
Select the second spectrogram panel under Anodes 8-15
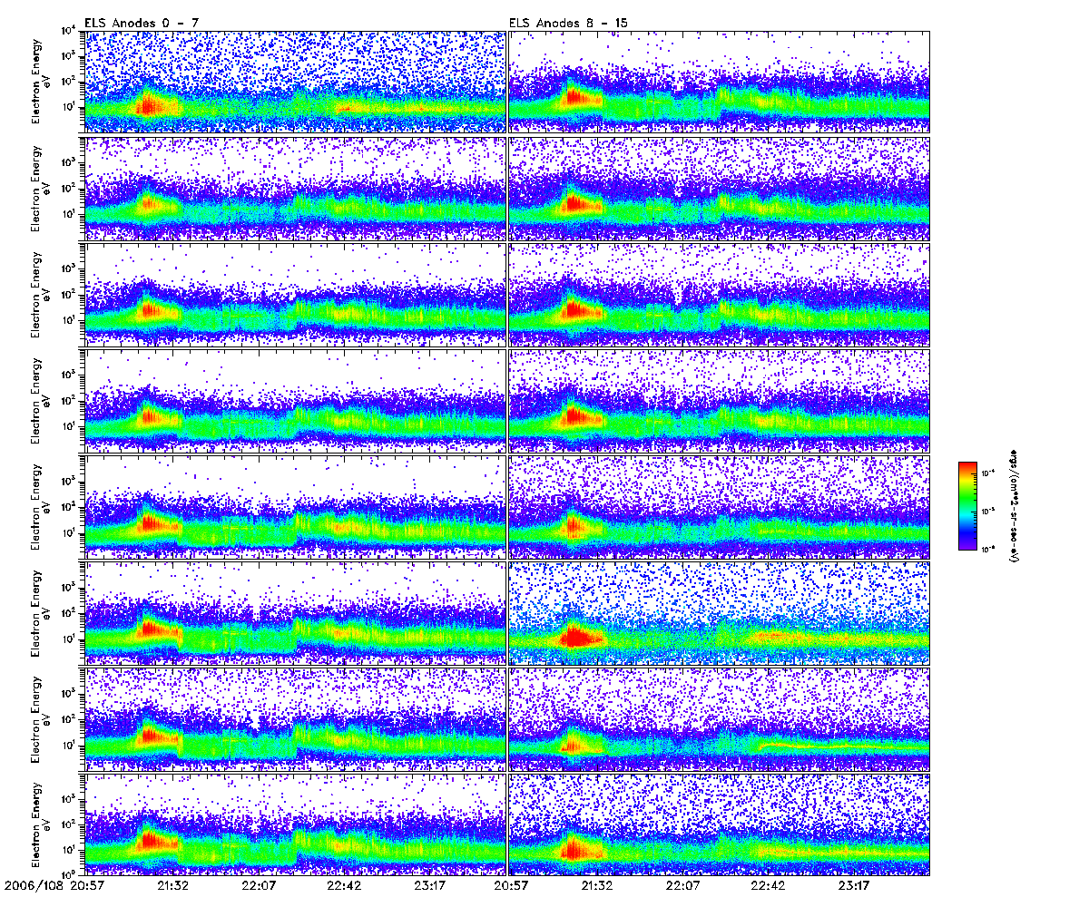tap(720, 188)
